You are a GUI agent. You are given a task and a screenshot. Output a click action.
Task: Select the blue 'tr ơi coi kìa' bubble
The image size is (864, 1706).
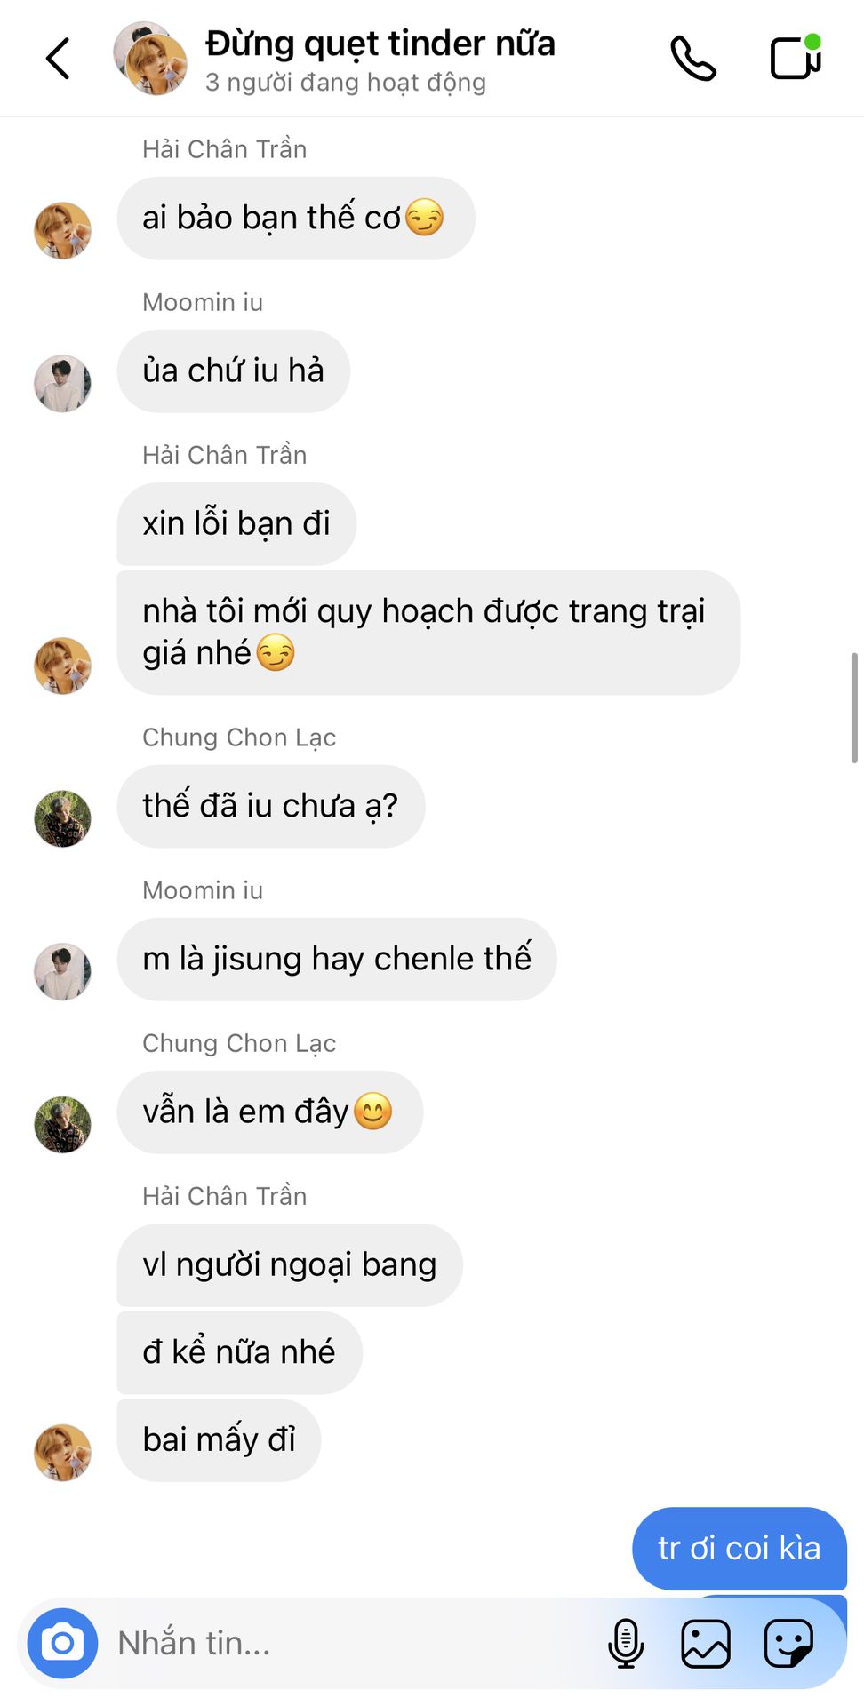click(x=740, y=1548)
